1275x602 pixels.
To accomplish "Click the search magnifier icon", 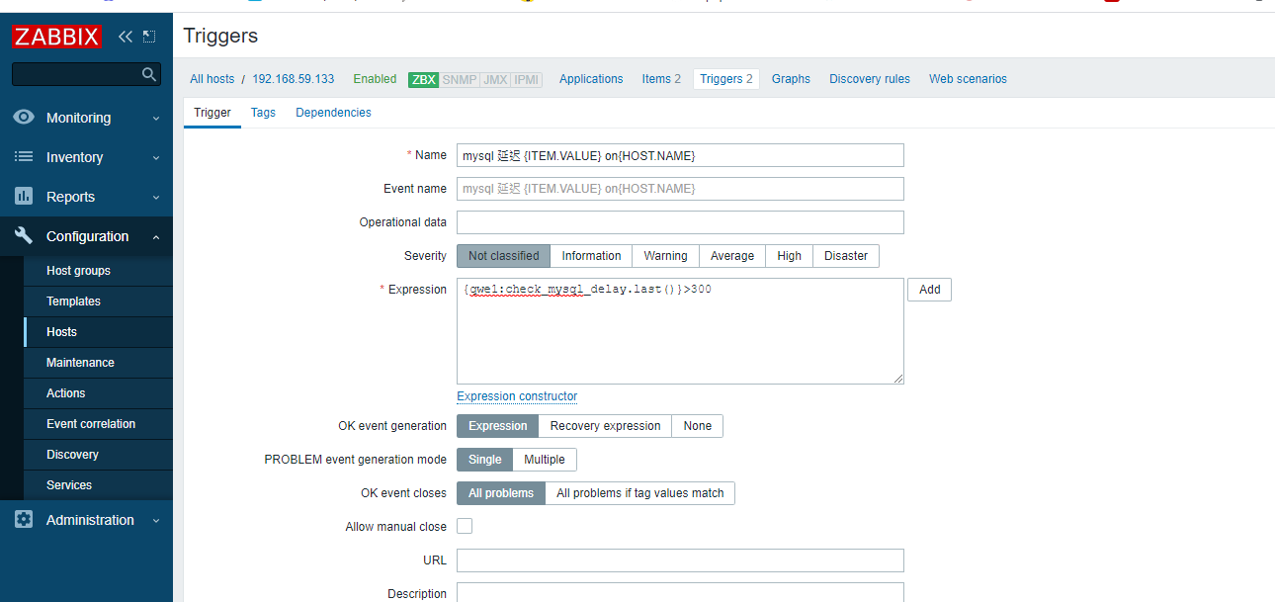I will (149, 74).
